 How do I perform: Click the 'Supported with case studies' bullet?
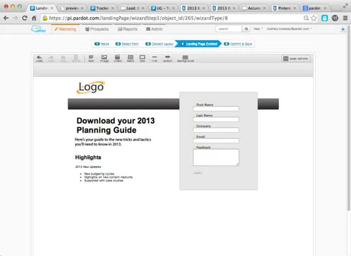[x=104, y=181]
